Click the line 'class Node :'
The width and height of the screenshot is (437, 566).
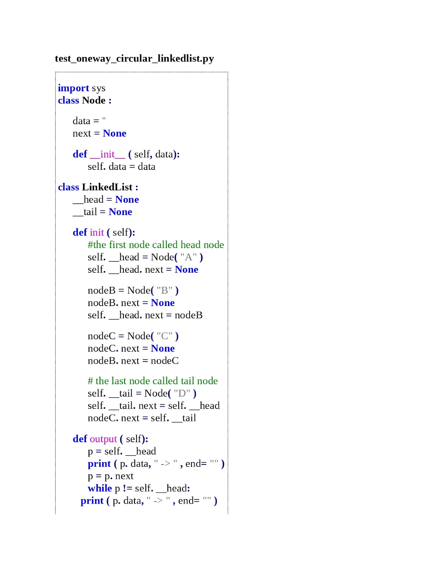click(85, 100)
